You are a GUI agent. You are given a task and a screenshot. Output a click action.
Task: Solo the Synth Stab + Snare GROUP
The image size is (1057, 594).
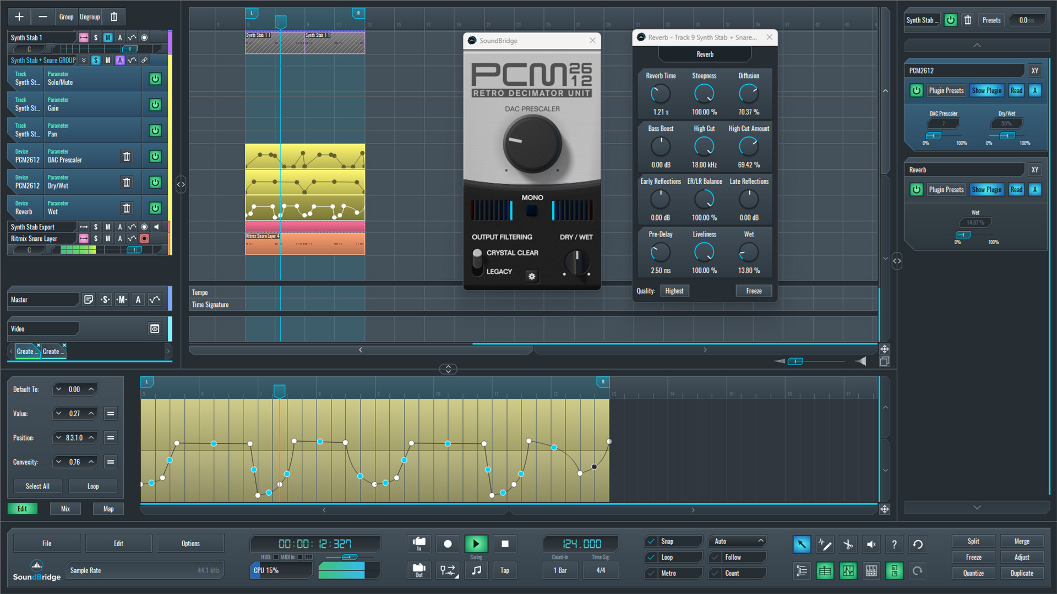96,60
